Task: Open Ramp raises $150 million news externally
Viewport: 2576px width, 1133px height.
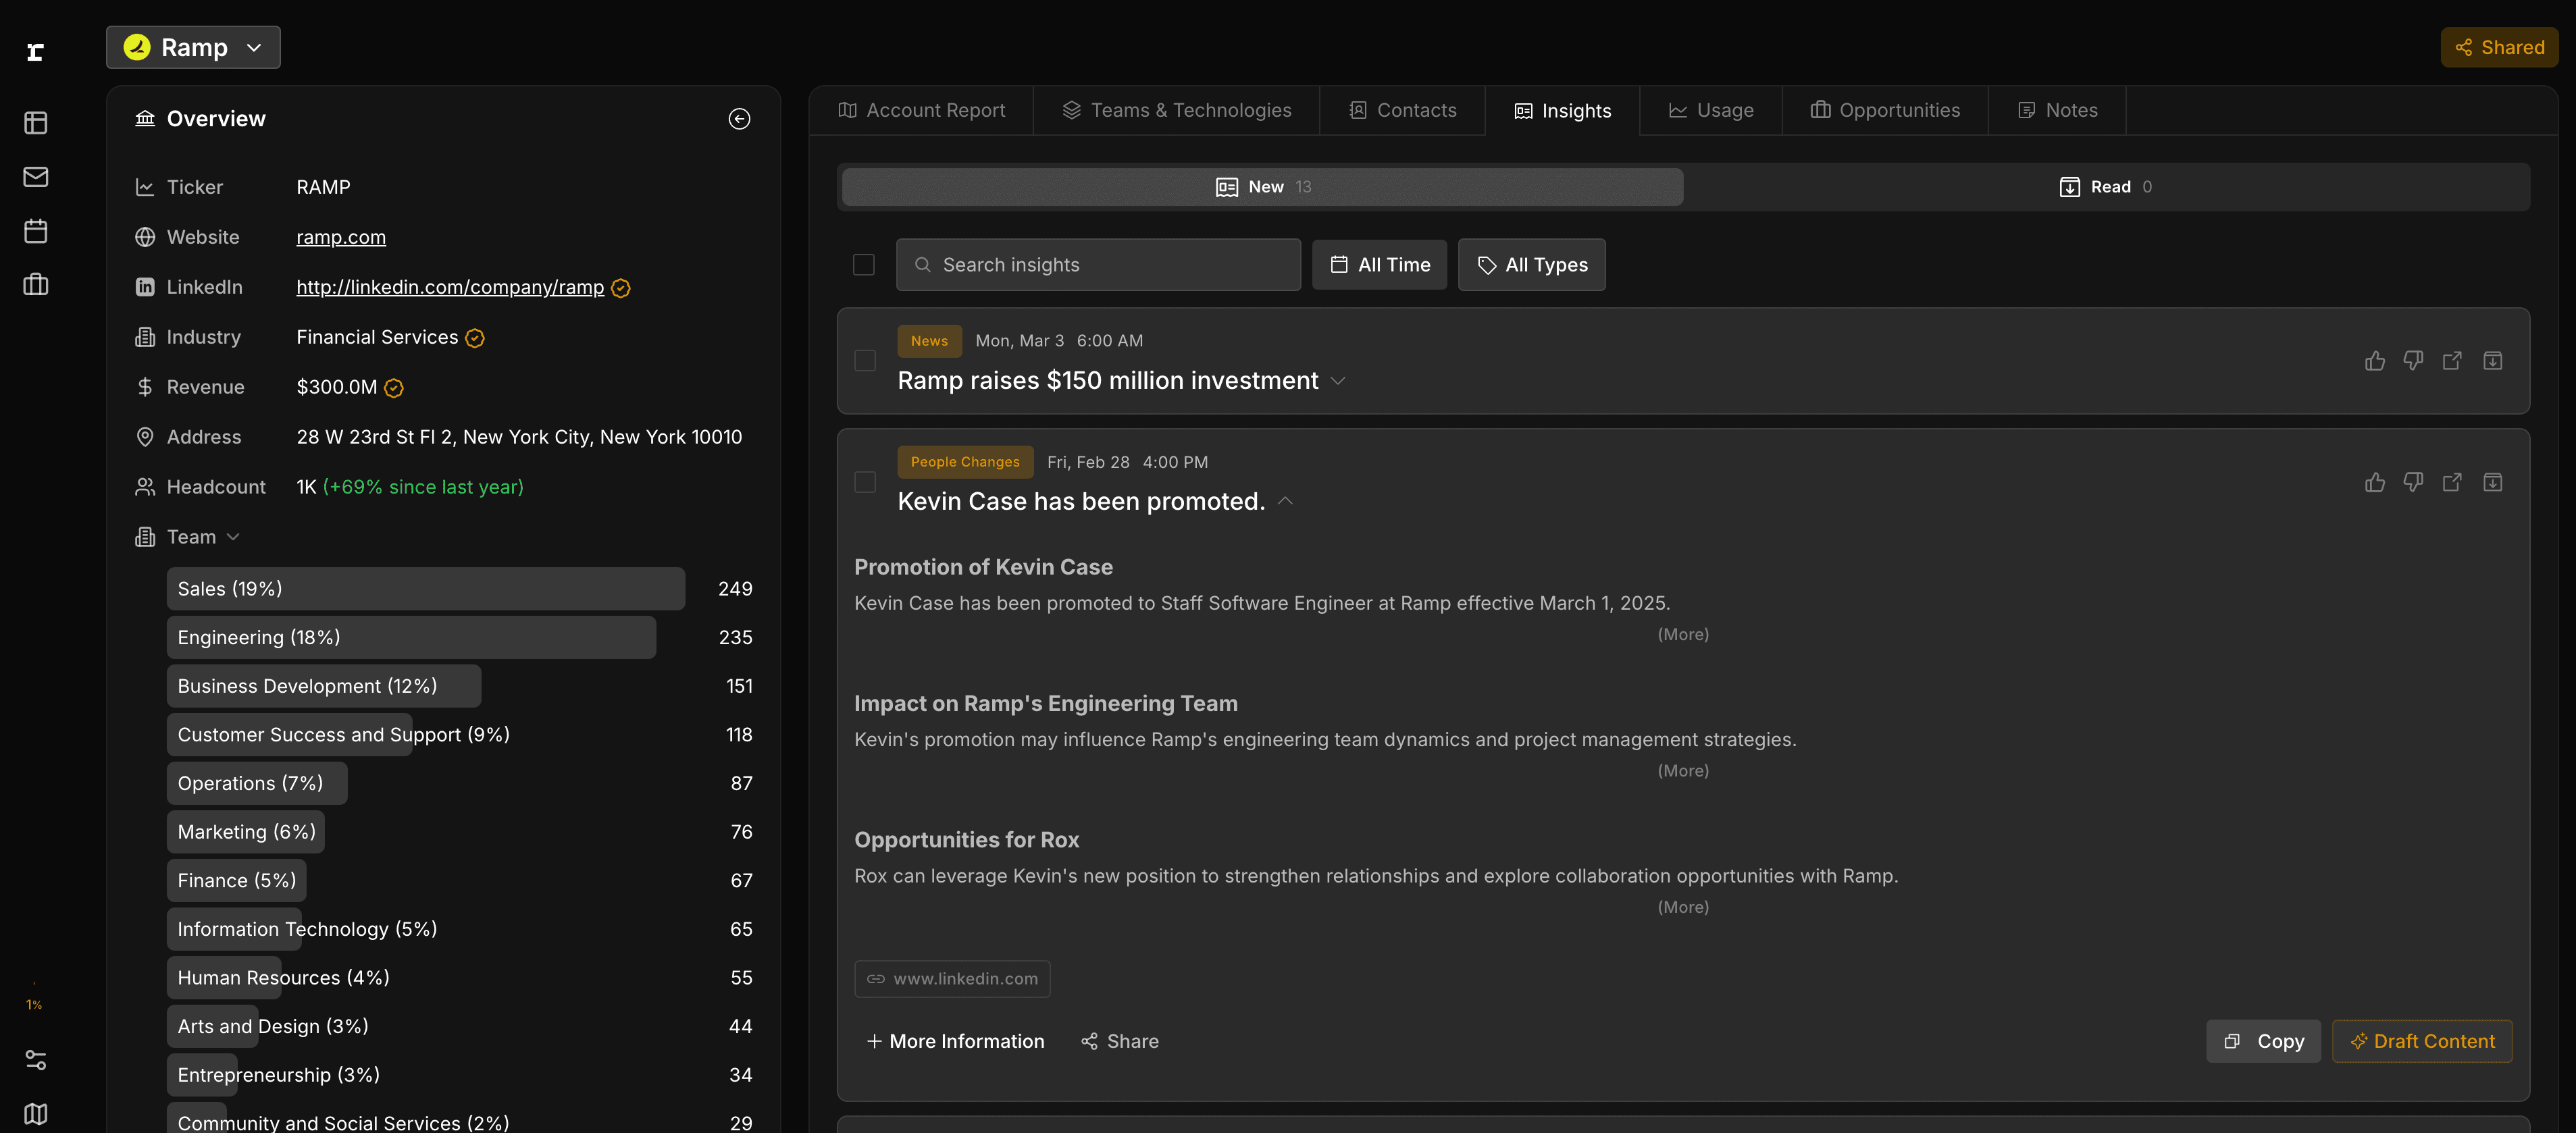Action: click(x=2452, y=361)
